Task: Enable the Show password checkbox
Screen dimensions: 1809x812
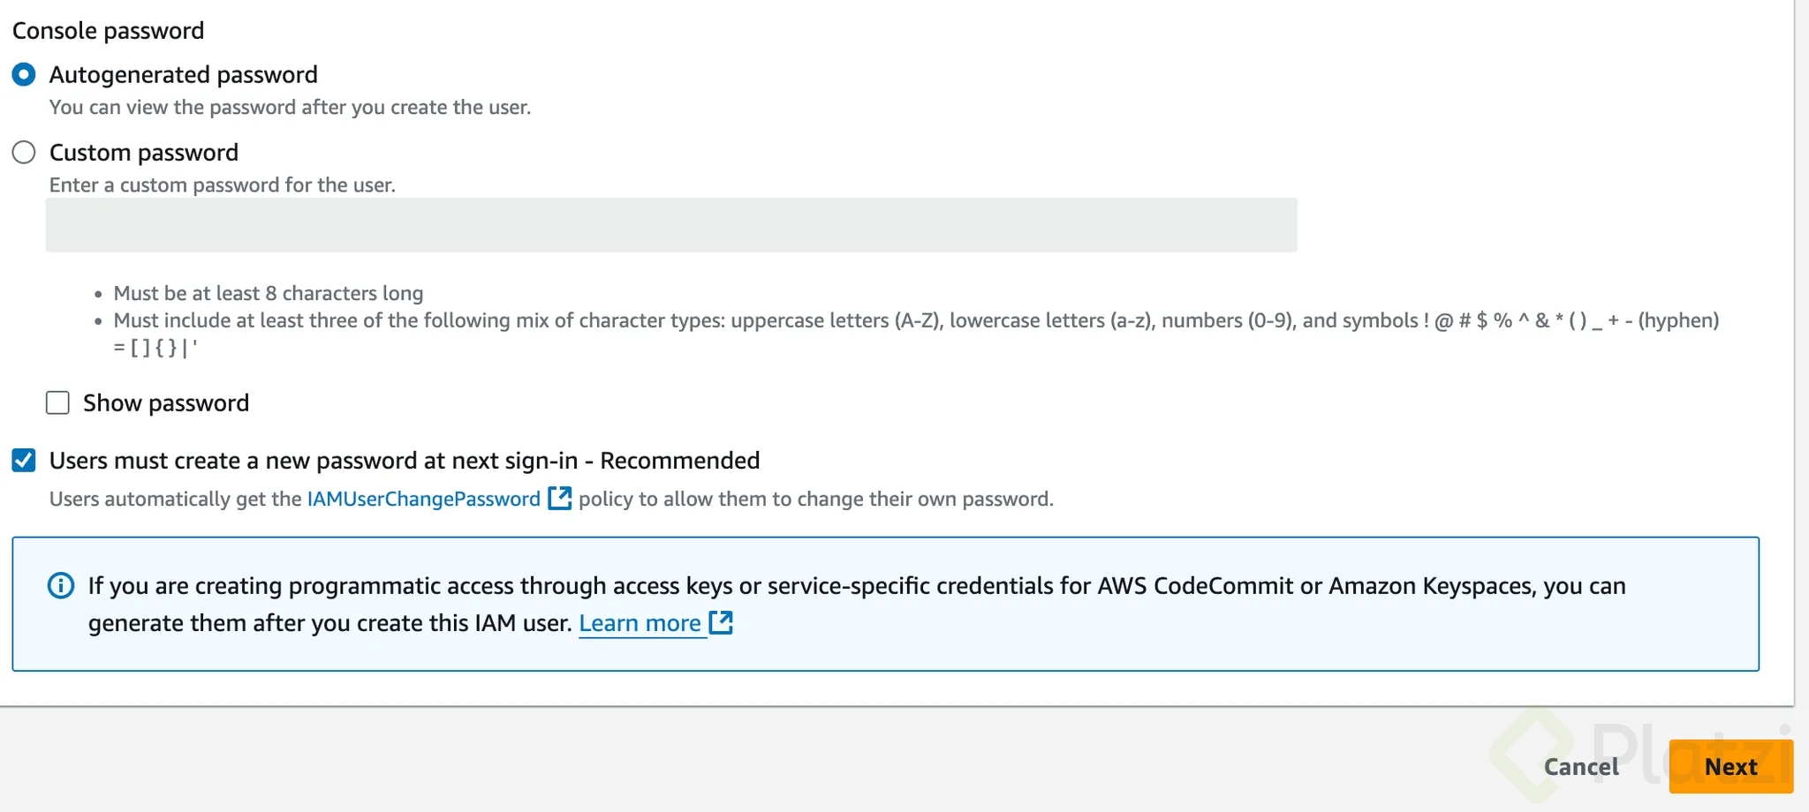Action: (x=57, y=403)
